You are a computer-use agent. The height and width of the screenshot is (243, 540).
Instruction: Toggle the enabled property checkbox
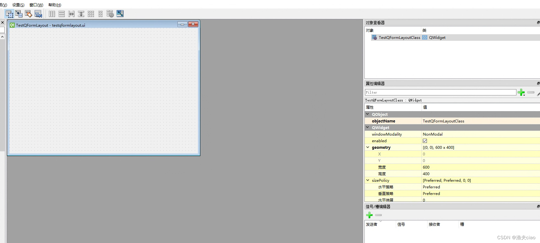(425, 141)
